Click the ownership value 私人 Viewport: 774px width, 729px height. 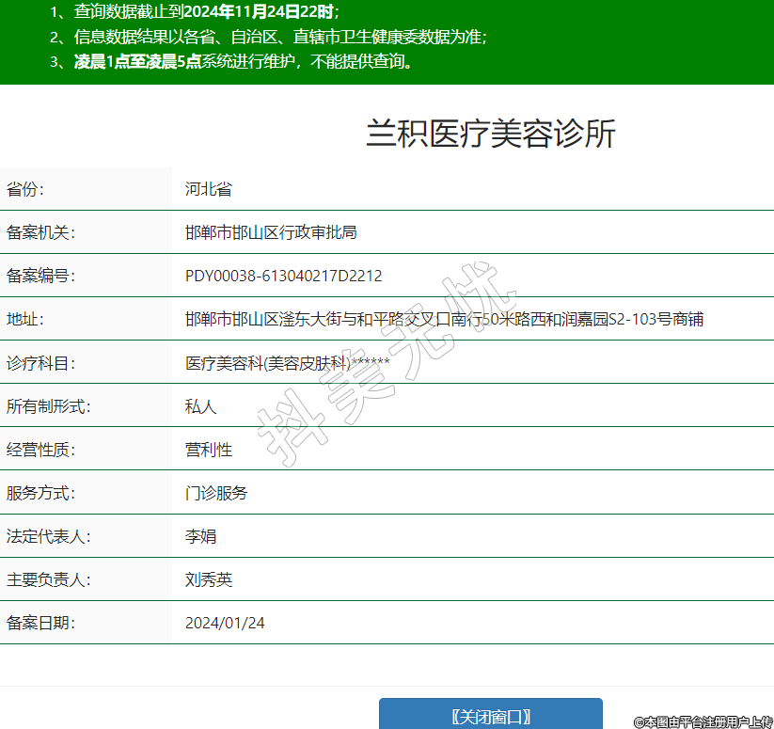click(200, 406)
